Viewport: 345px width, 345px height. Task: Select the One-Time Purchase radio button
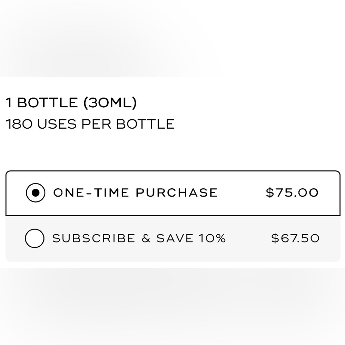click(x=36, y=193)
